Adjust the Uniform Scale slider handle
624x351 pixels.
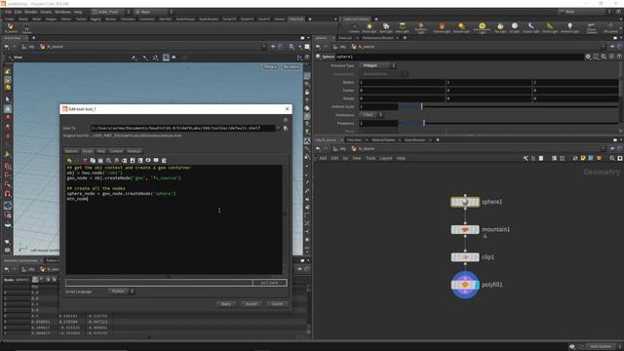click(x=422, y=106)
